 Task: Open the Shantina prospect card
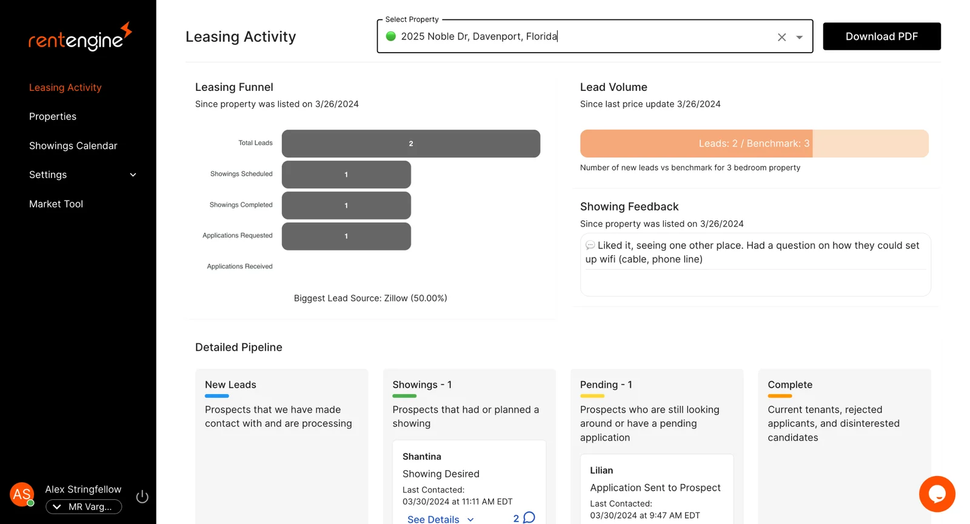point(469,483)
